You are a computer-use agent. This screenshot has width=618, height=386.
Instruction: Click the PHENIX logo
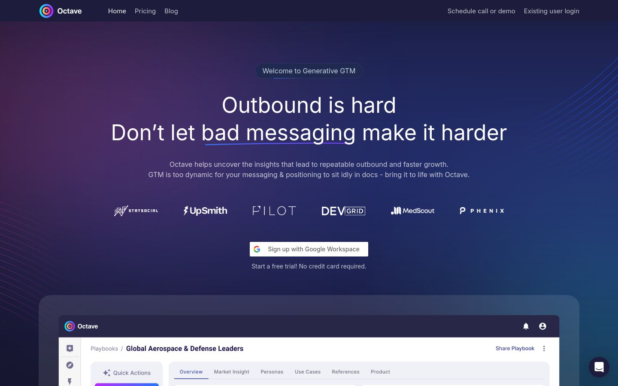pyautogui.click(x=482, y=211)
